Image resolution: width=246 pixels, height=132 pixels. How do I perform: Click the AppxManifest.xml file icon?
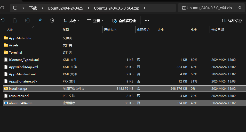6,74
